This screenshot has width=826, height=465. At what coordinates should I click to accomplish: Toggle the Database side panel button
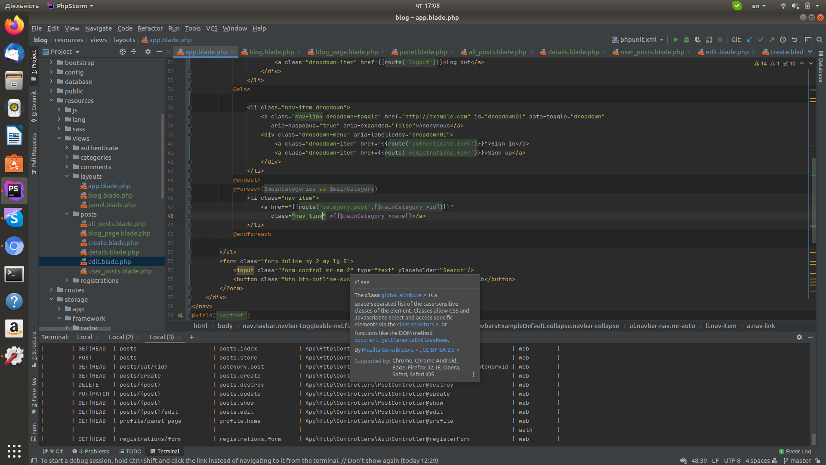(821, 67)
